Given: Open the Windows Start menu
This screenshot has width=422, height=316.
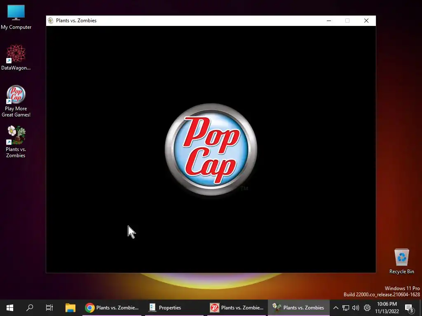Looking at the screenshot, I should click(x=10, y=308).
